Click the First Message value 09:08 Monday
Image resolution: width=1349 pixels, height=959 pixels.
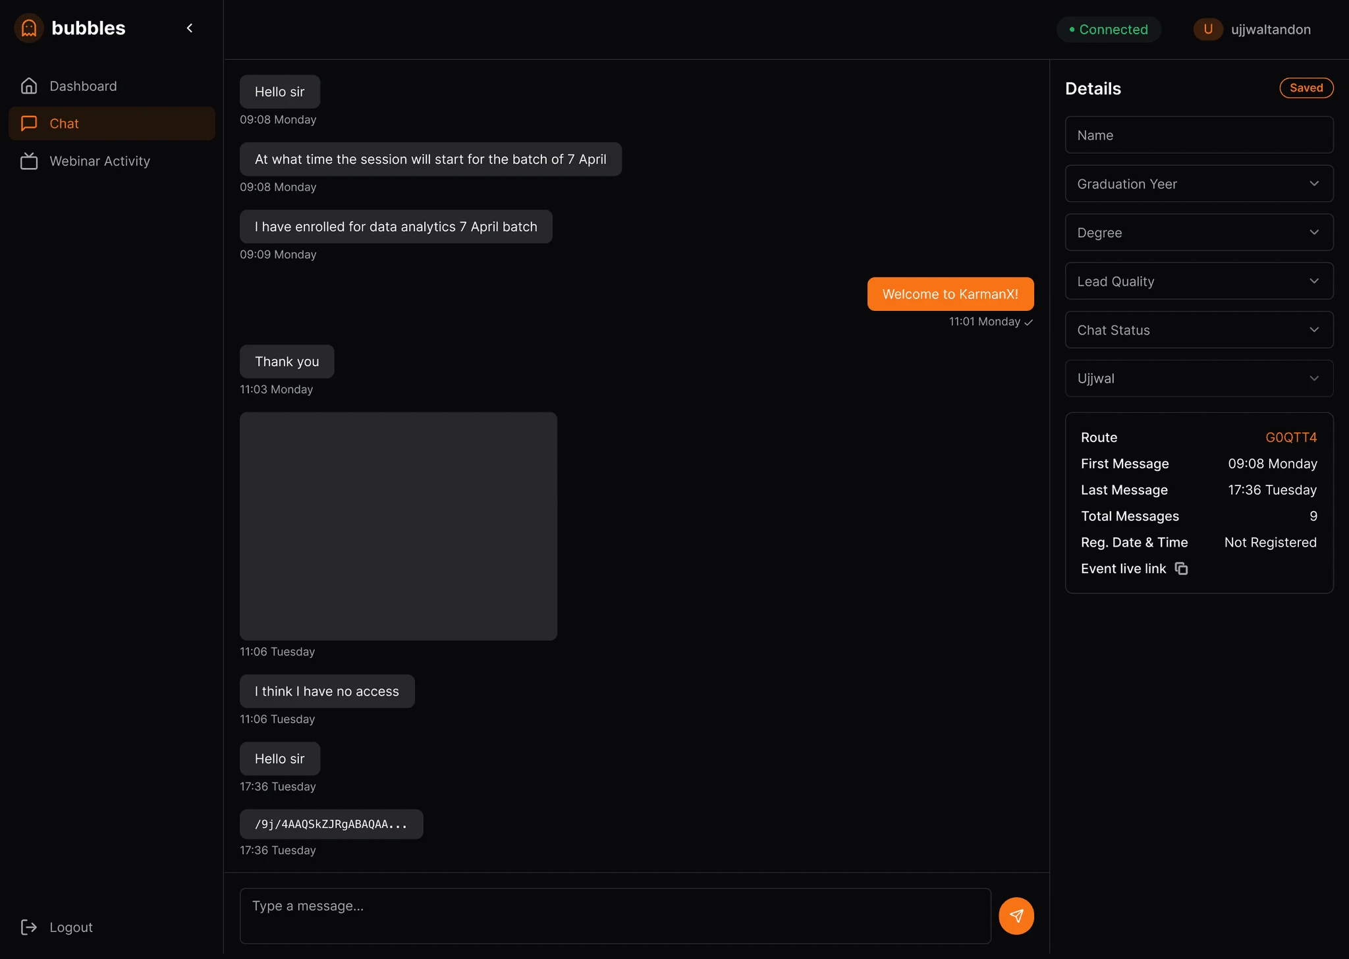pyautogui.click(x=1272, y=463)
